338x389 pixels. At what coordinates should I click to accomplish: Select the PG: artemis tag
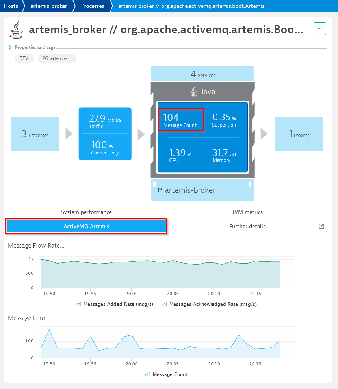pos(57,58)
